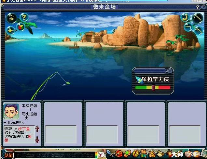Open the red treasure chest inventory icon
The image size is (207, 159).
pos(118,153)
